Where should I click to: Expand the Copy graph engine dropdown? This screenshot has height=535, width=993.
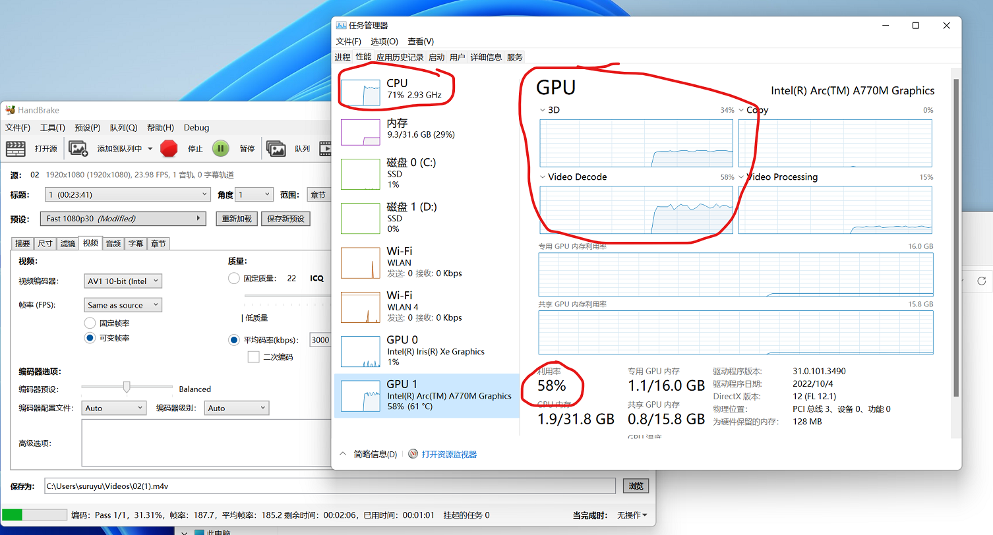741,110
